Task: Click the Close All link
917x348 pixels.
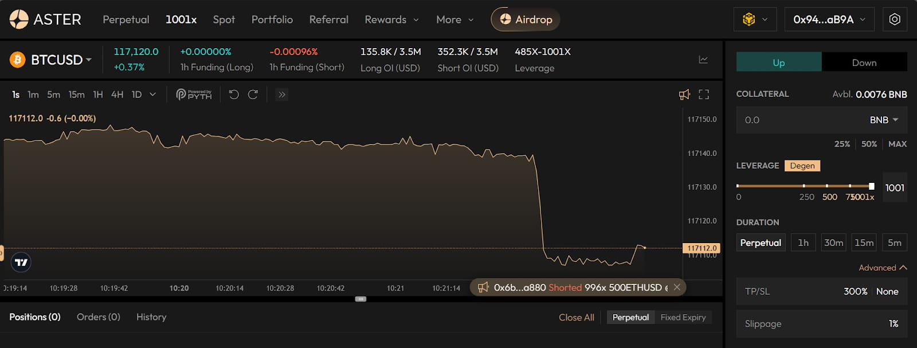Action: (x=577, y=317)
